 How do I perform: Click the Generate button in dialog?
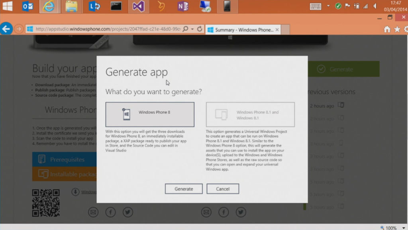click(x=184, y=189)
